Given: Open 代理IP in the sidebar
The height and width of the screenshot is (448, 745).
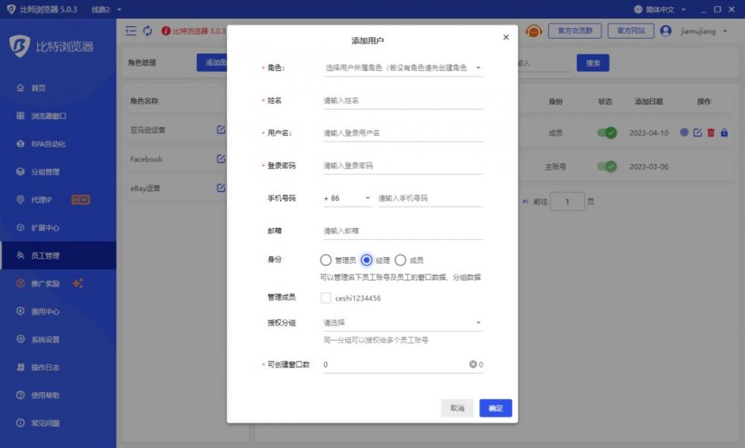Looking at the screenshot, I should coord(58,200).
